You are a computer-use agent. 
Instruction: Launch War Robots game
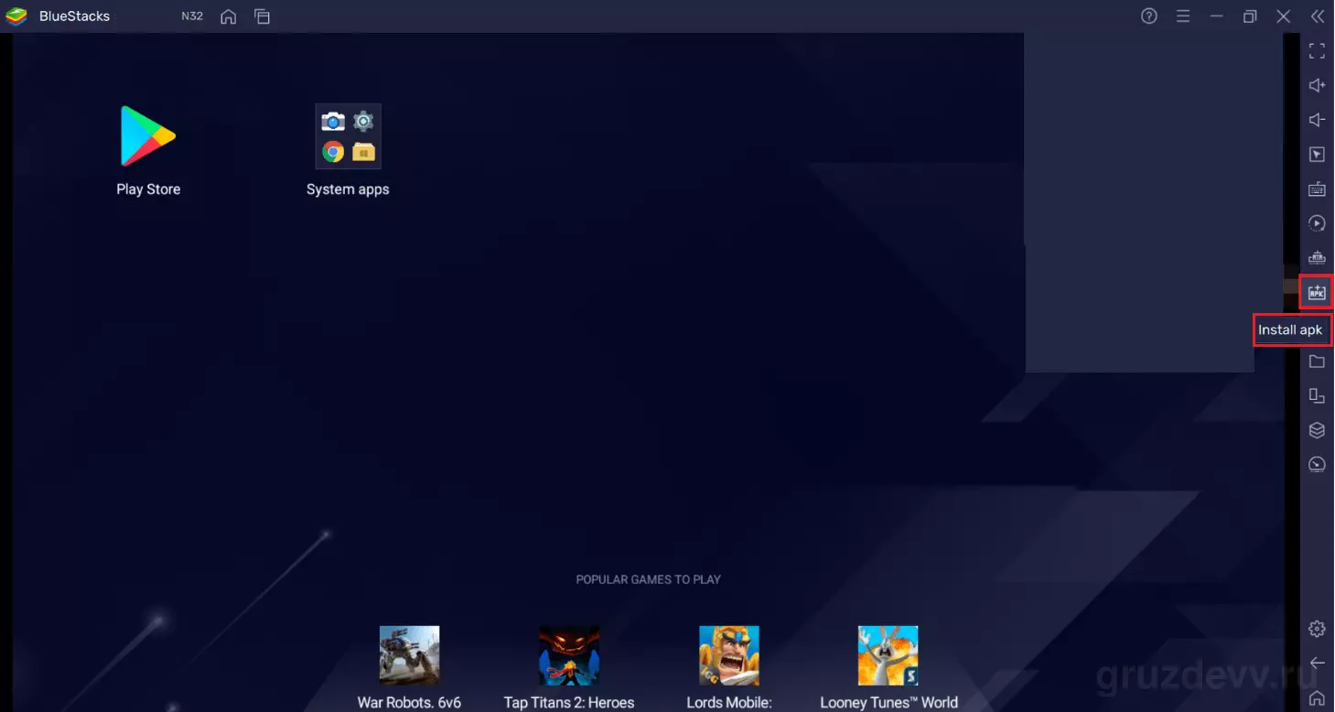click(x=409, y=656)
